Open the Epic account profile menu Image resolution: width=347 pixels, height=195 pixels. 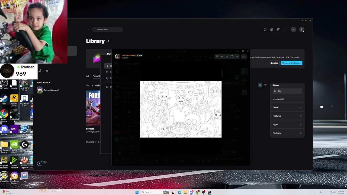pos(302,30)
